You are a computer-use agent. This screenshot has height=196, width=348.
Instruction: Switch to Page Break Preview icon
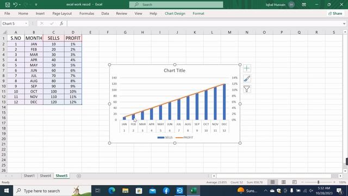(294, 182)
